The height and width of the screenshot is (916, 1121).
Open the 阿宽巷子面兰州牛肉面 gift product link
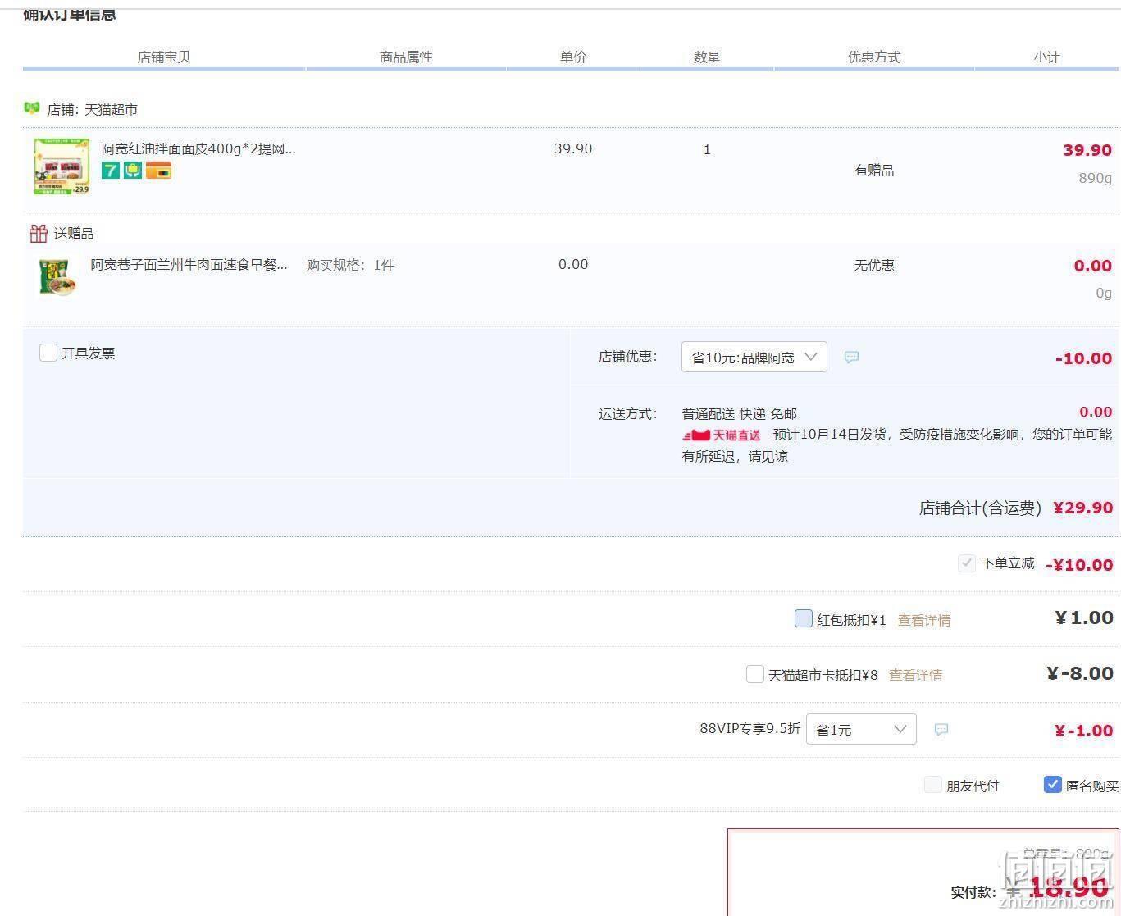coord(189,265)
